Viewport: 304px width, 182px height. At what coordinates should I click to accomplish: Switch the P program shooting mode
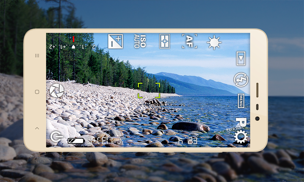point(241,122)
